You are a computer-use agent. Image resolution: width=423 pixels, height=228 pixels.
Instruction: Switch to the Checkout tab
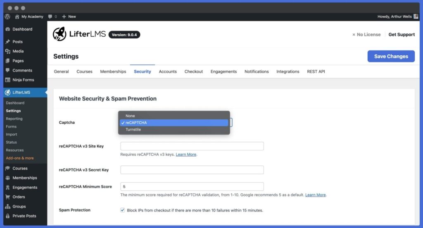coord(194,71)
